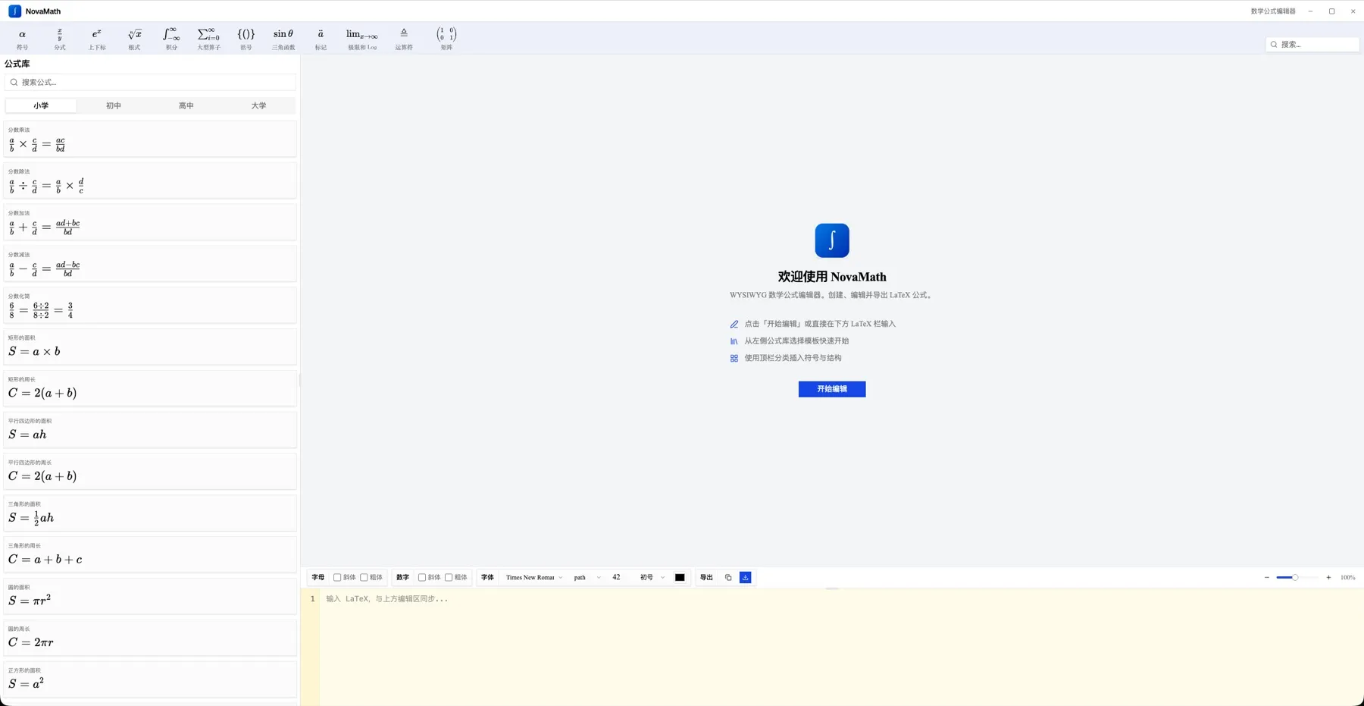
Task: Enable 粗体 bold for 数字 numbers
Action: click(449, 578)
